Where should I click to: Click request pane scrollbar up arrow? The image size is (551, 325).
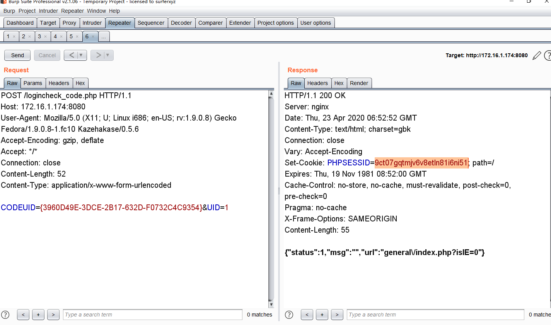point(271,93)
